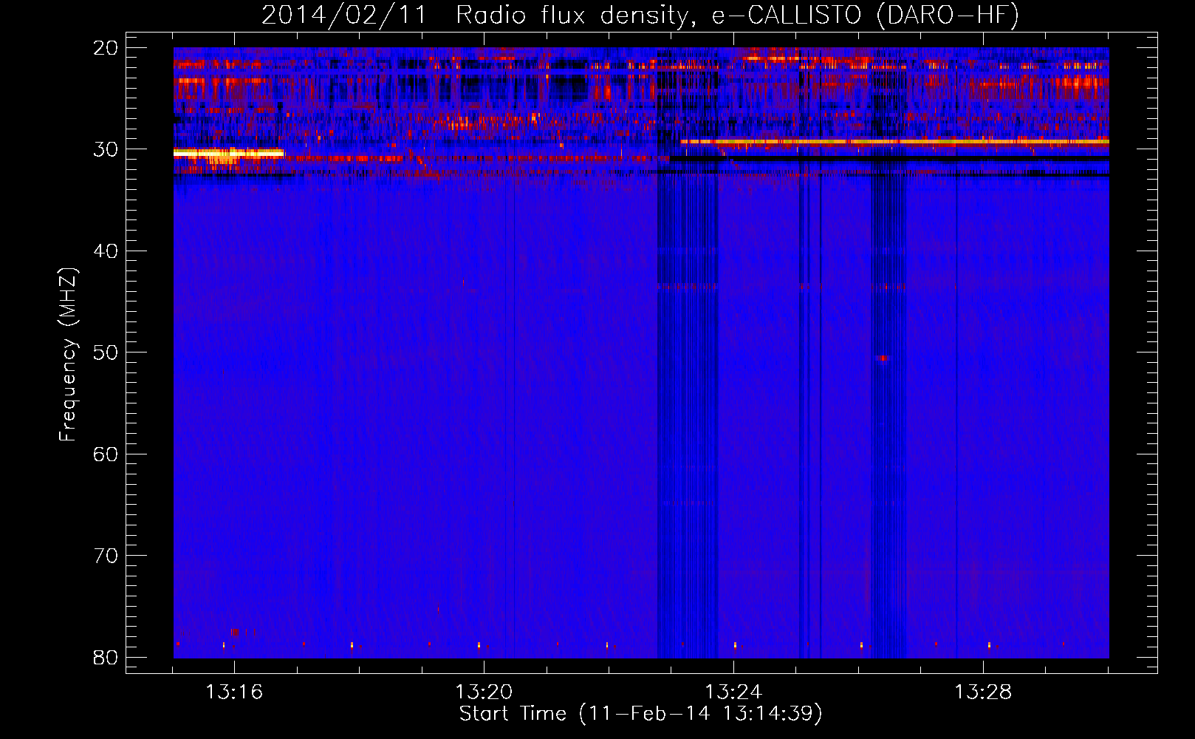Click the "Start Time (11-Feb-14 13:14:39)" label
Image resolution: width=1195 pixels, height=739 pixels.
(x=640, y=714)
